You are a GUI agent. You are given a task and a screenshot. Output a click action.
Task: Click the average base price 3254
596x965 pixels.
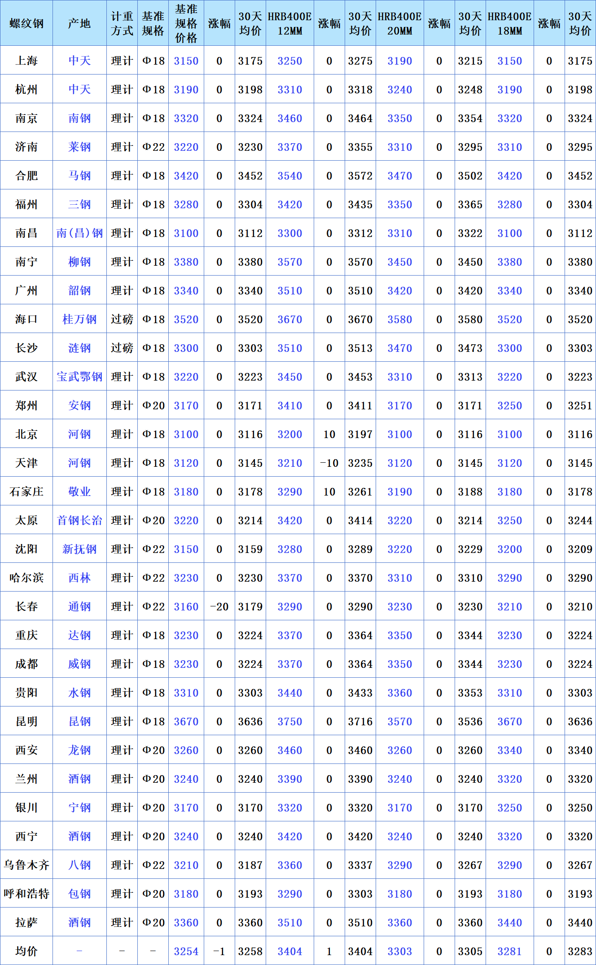[186, 951]
